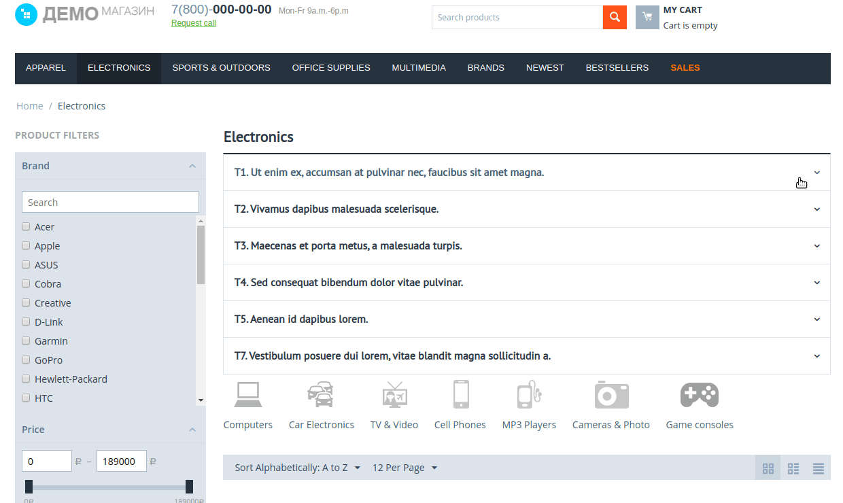The image size is (843, 503).
Task: Open the 12 Per Page dropdown
Action: (x=405, y=467)
